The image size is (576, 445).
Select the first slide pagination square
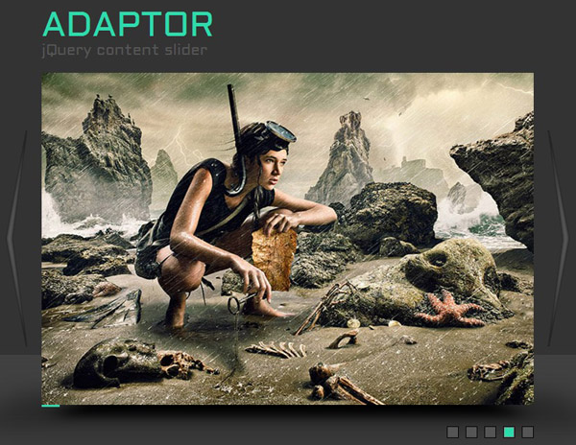[453, 432]
